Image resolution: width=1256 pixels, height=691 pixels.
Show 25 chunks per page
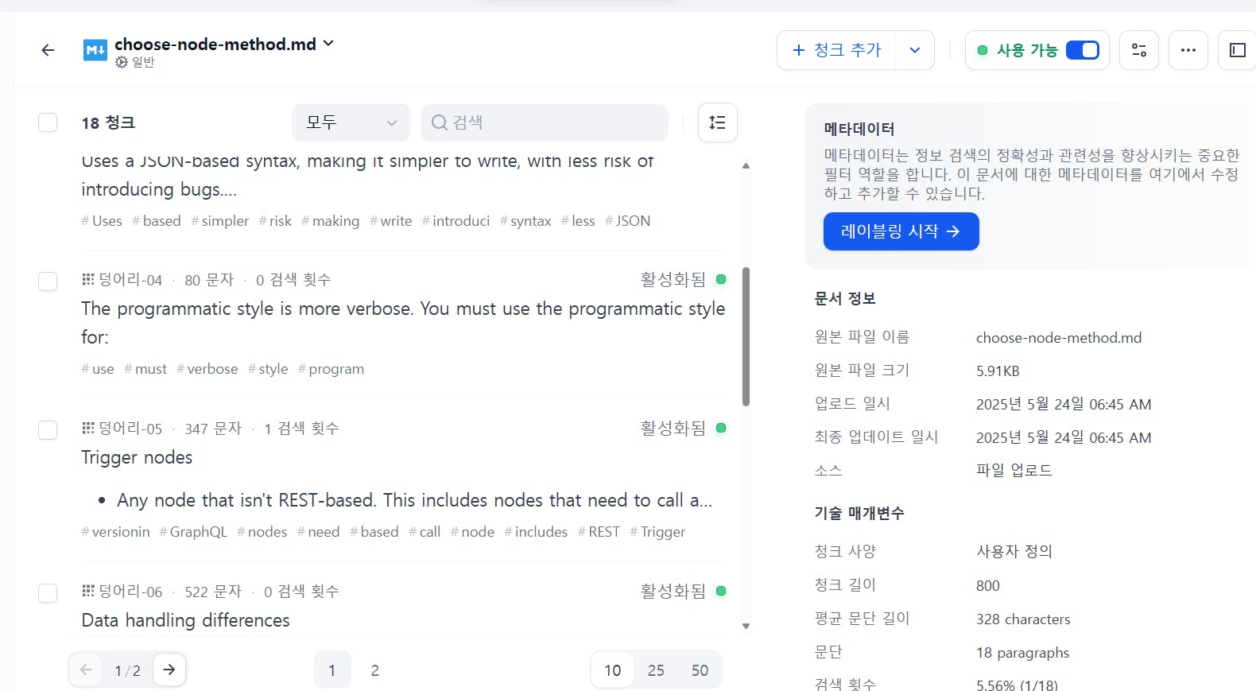click(x=656, y=670)
